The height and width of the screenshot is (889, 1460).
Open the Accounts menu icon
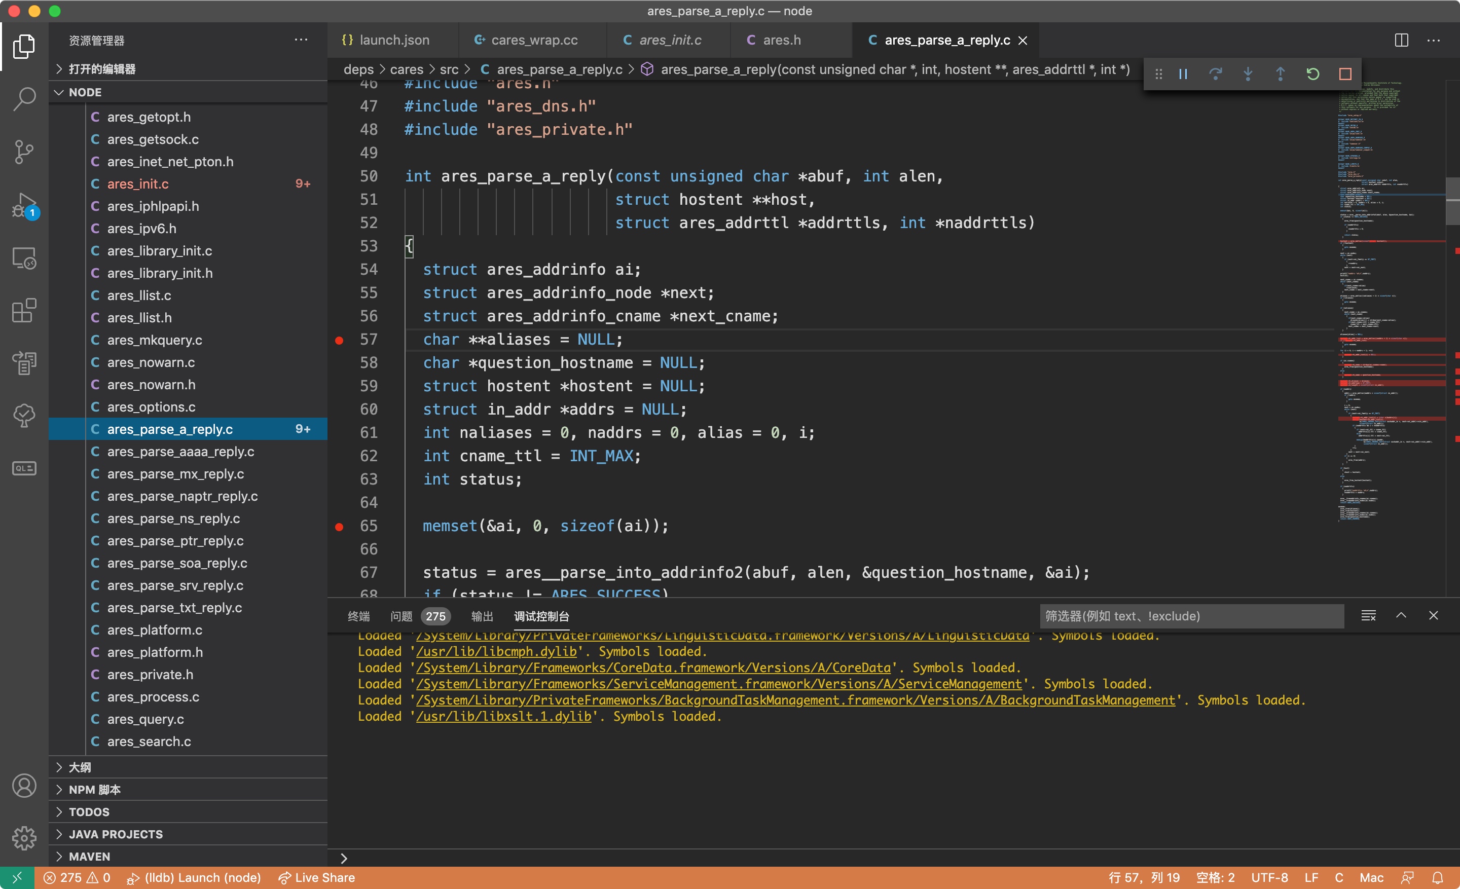point(24,786)
